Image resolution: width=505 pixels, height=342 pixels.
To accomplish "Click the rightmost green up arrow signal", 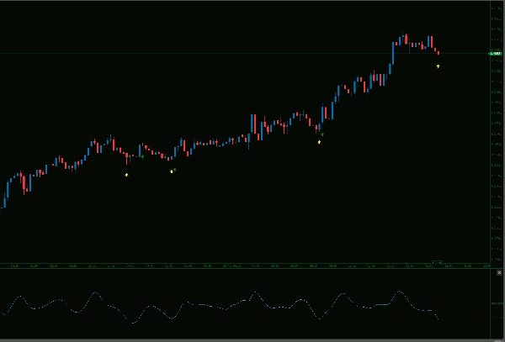I will coord(322,134).
